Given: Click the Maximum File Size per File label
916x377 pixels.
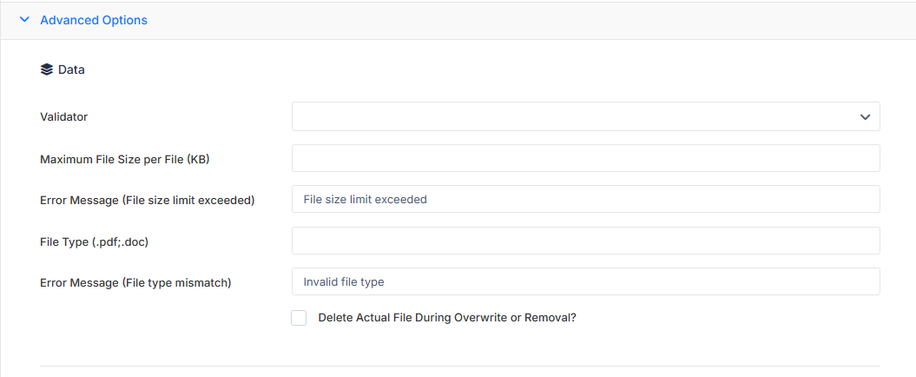Looking at the screenshot, I should [x=124, y=159].
